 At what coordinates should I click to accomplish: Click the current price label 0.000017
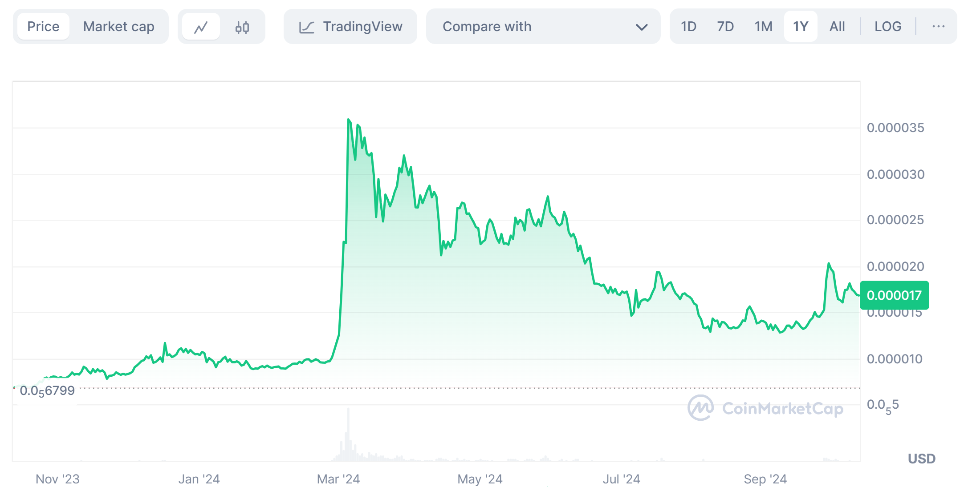click(x=894, y=295)
